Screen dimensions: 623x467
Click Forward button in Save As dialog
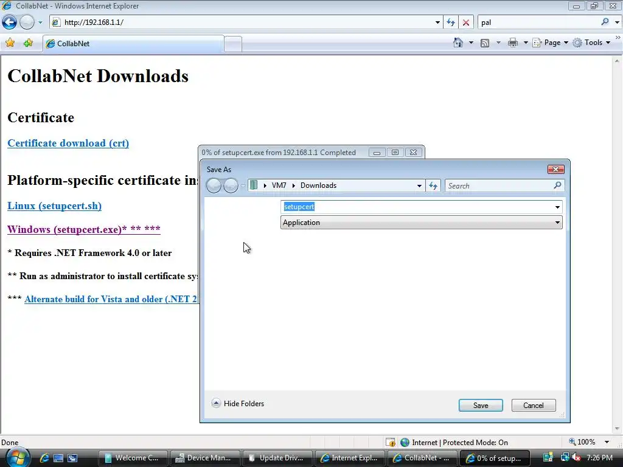(231, 185)
